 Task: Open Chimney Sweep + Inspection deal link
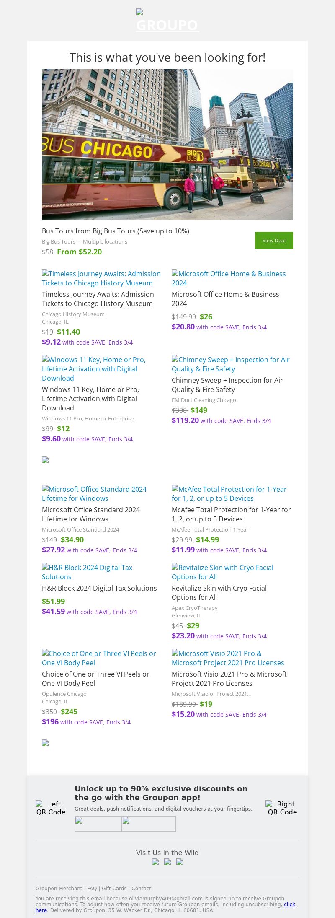coord(230,364)
